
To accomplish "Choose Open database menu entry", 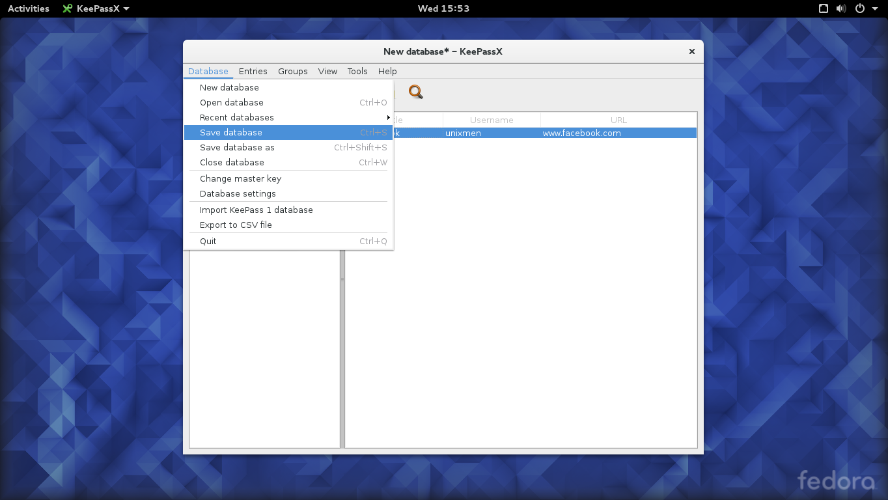I will 288,102.
